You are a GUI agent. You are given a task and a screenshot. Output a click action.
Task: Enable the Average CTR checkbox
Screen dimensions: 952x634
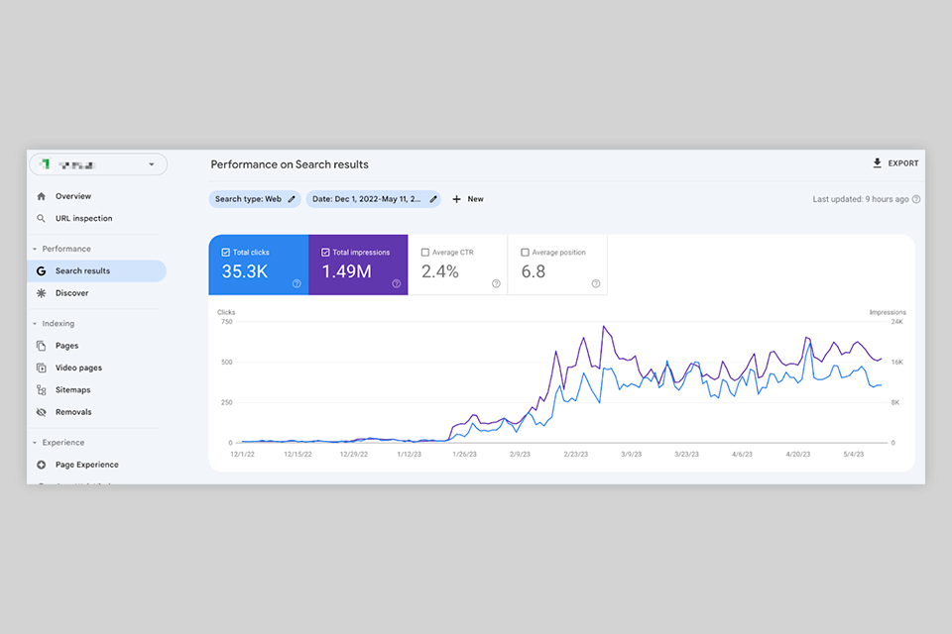pos(425,253)
